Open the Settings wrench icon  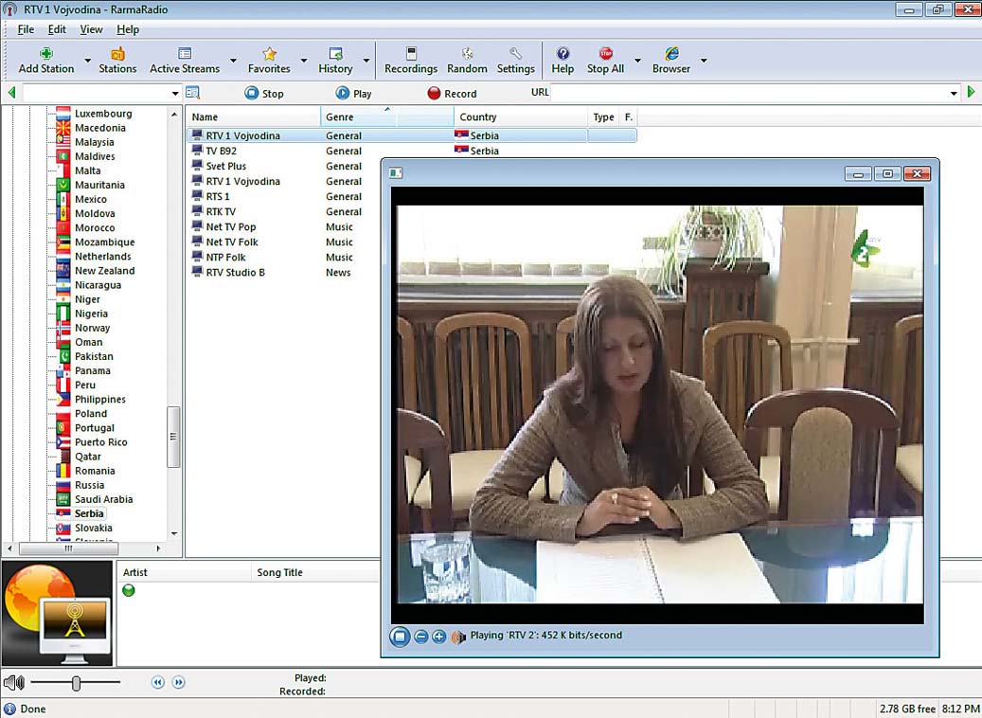[515, 54]
